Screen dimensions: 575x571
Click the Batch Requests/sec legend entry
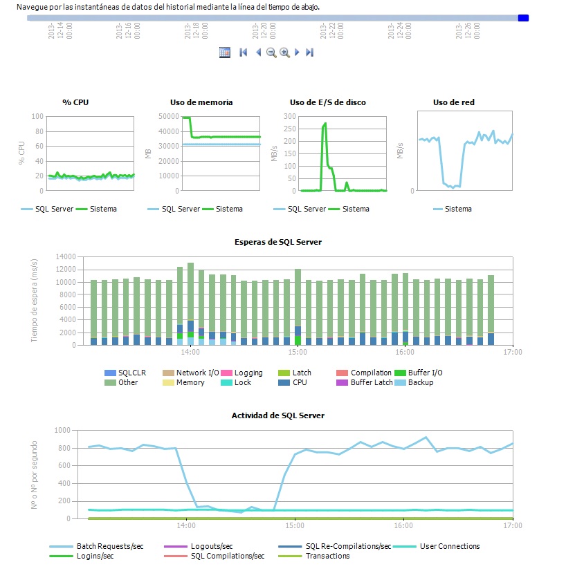105,546
